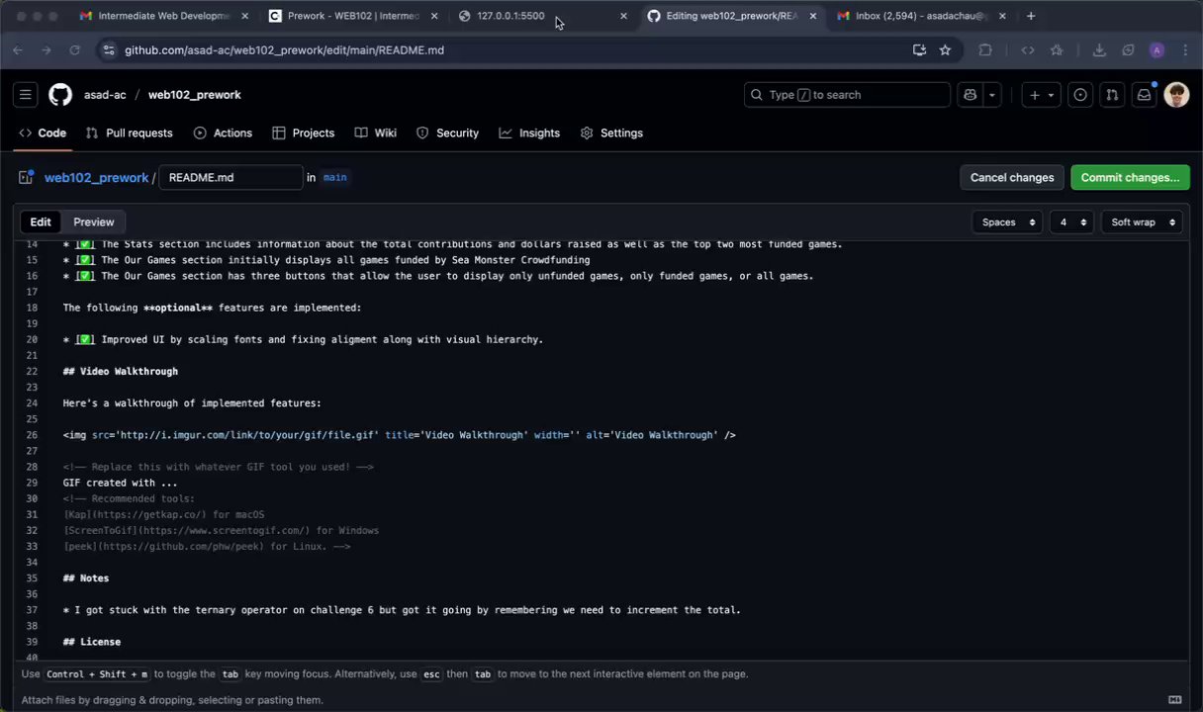Click the 'GIF created with ...' line

click(121, 484)
